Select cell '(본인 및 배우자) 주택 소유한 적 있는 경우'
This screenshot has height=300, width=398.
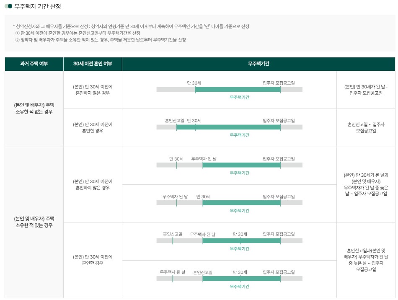click(x=34, y=222)
